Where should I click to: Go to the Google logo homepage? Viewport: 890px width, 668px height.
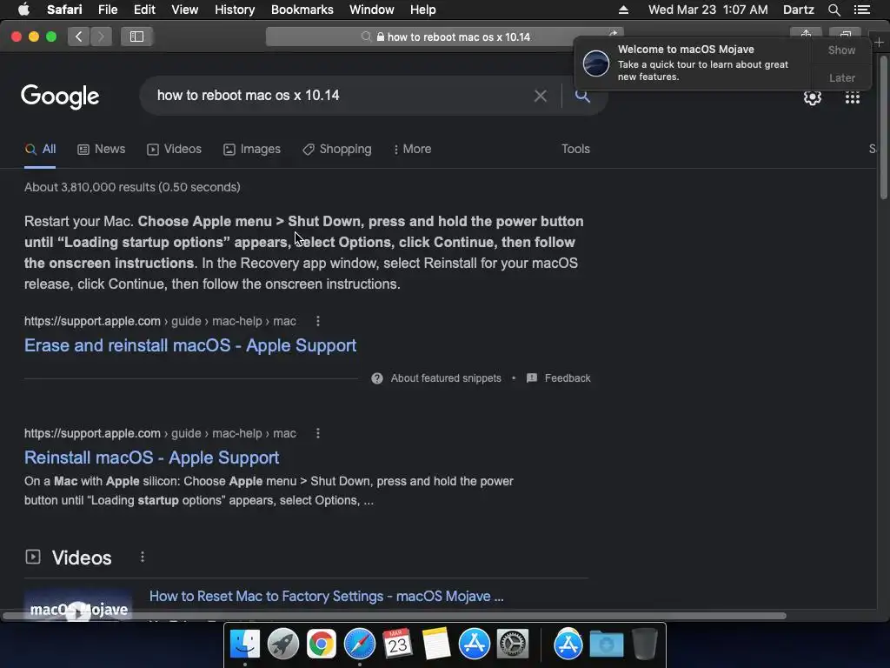tap(60, 97)
